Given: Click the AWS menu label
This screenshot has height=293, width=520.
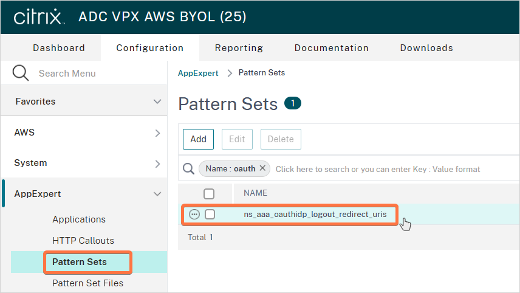Looking at the screenshot, I should [x=24, y=133].
